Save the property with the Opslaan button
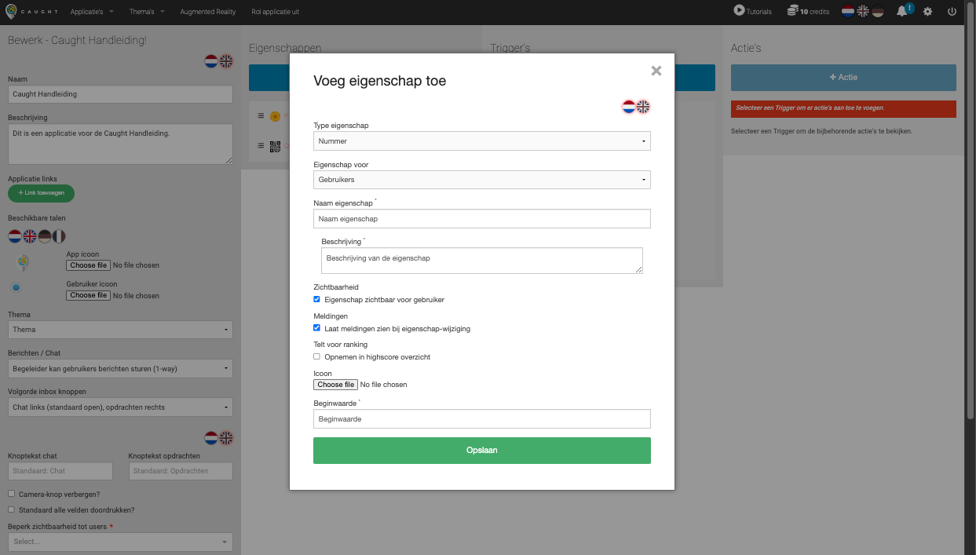Screen dimensions: 976x555 (481, 450)
